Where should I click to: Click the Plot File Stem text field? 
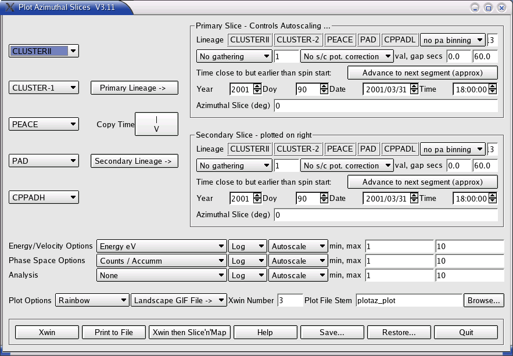pos(408,300)
